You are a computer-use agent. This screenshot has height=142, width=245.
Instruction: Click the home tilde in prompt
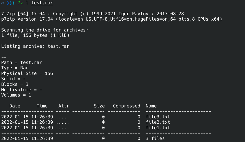pos(3,3)
